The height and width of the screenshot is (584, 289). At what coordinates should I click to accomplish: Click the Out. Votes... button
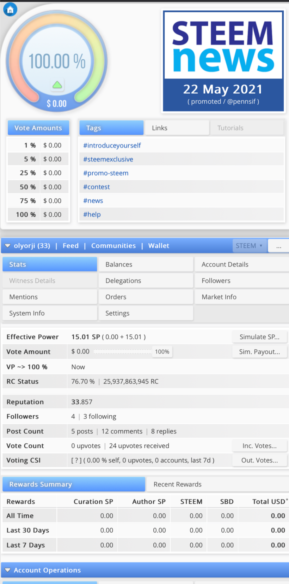pos(259,460)
